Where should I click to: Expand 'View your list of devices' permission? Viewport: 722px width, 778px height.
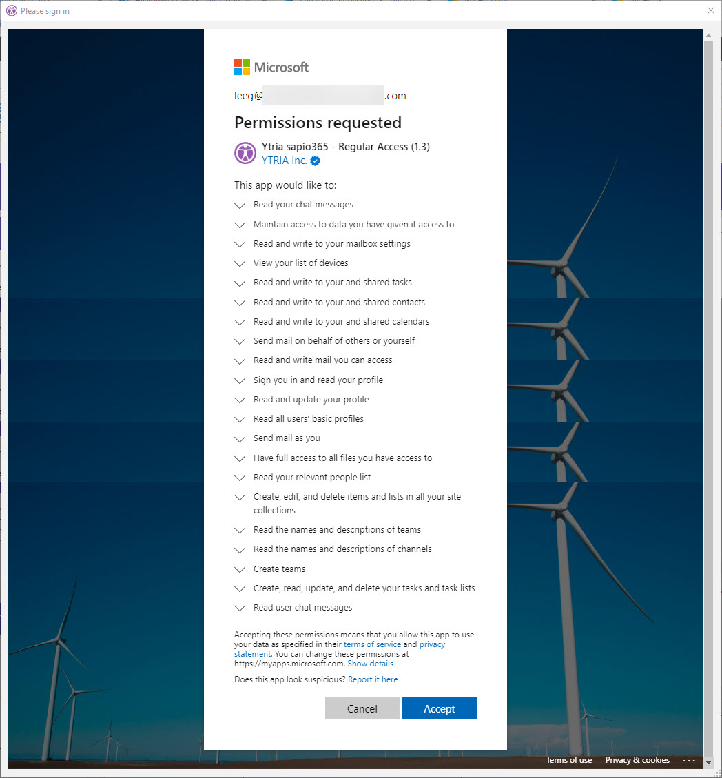coord(240,264)
